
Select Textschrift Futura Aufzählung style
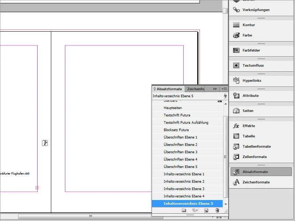click(187, 123)
